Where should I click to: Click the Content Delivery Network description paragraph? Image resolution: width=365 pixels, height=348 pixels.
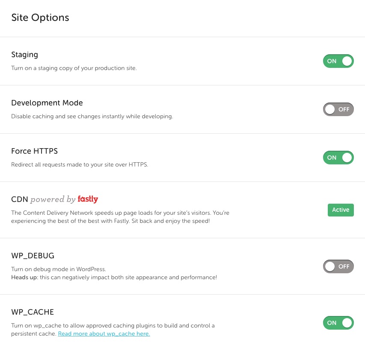click(120, 217)
